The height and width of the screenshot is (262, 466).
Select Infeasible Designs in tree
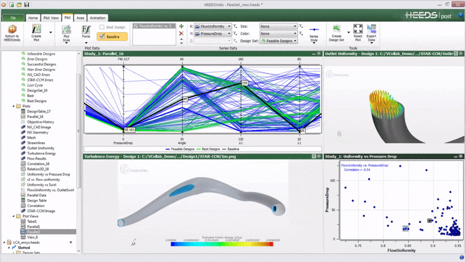point(41,54)
